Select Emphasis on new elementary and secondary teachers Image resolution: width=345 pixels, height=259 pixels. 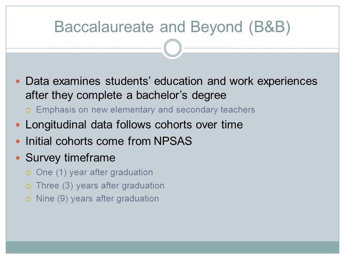146,110
